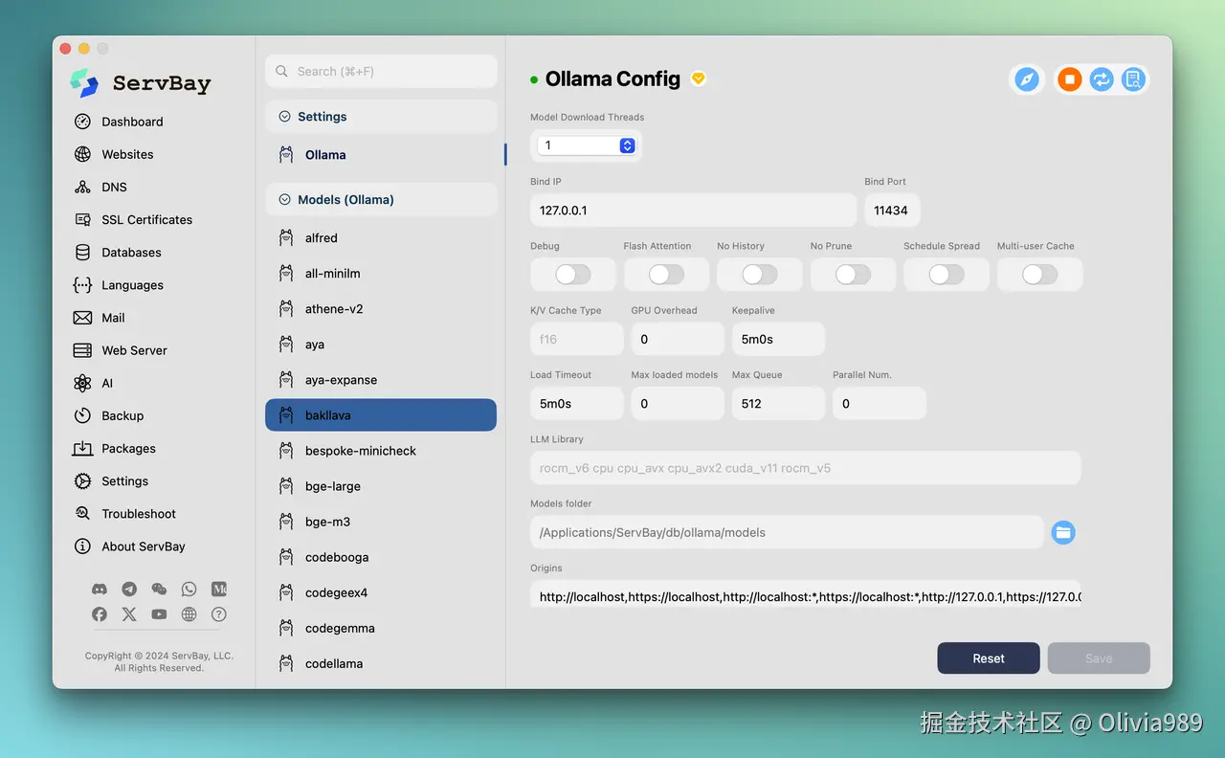Click the yellow badge beside Ollama Config title

pyautogui.click(x=699, y=78)
